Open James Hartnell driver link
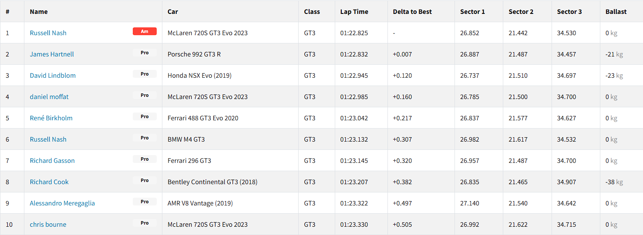The width and height of the screenshot is (643, 235). click(x=52, y=54)
